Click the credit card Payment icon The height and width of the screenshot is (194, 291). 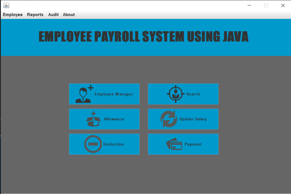pyautogui.click(x=174, y=144)
